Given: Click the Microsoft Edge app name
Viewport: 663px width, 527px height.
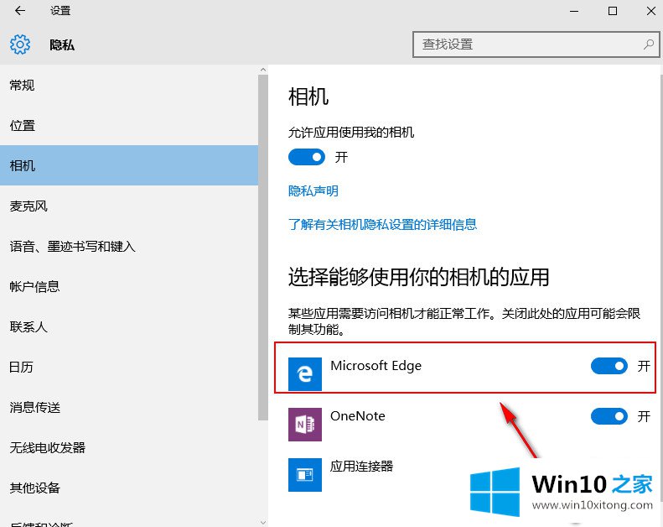Looking at the screenshot, I should [x=376, y=366].
